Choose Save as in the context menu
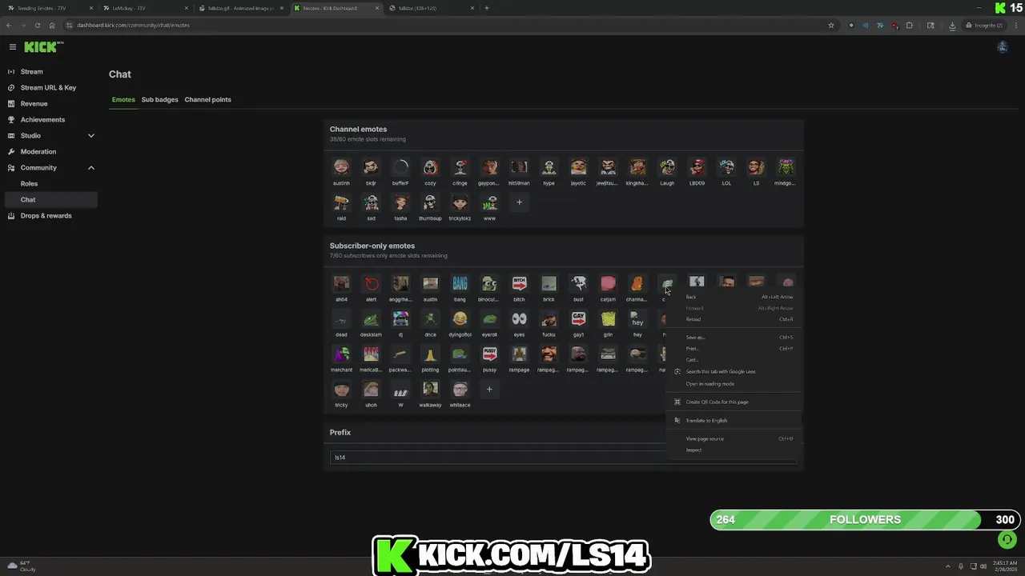 (x=734, y=338)
